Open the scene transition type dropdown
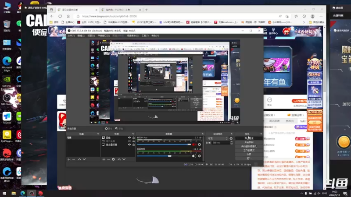The width and height of the screenshot is (351, 197). pyautogui.click(x=217, y=138)
